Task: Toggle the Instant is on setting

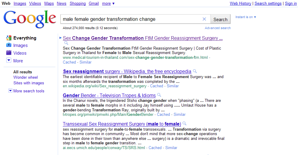Action: pyautogui.click(x=246, y=17)
